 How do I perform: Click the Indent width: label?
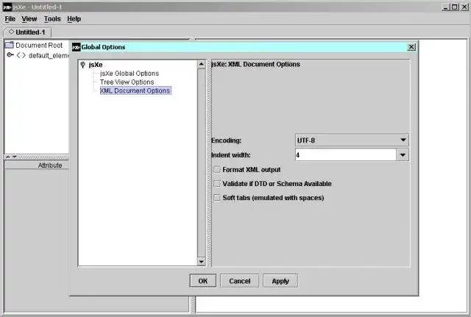230,155
